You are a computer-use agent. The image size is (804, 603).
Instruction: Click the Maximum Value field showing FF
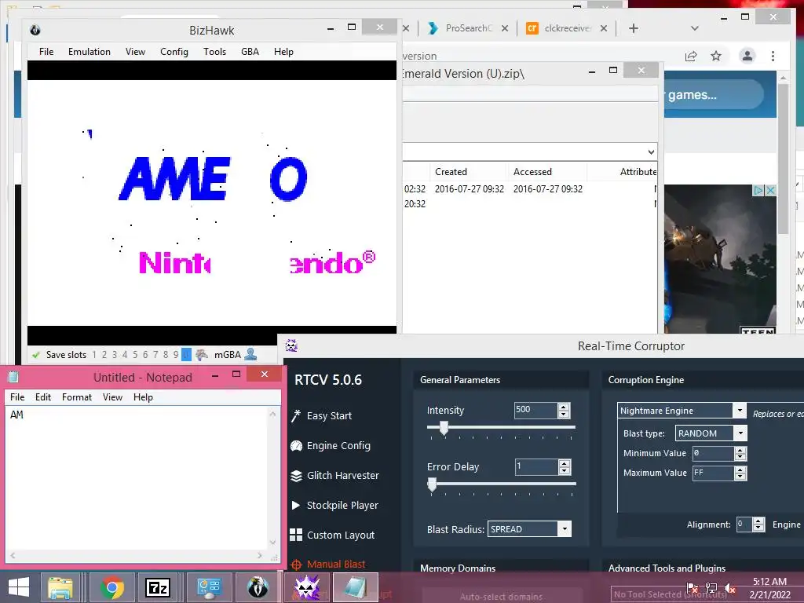click(x=713, y=473)
